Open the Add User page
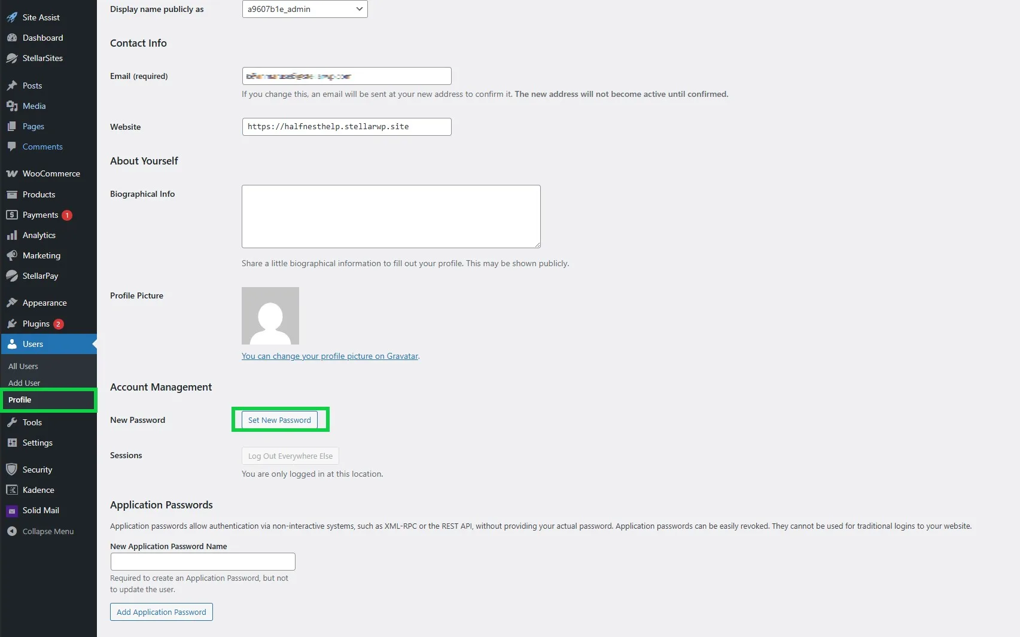This screenshot has width=1020, height=637. pos(24,383)
